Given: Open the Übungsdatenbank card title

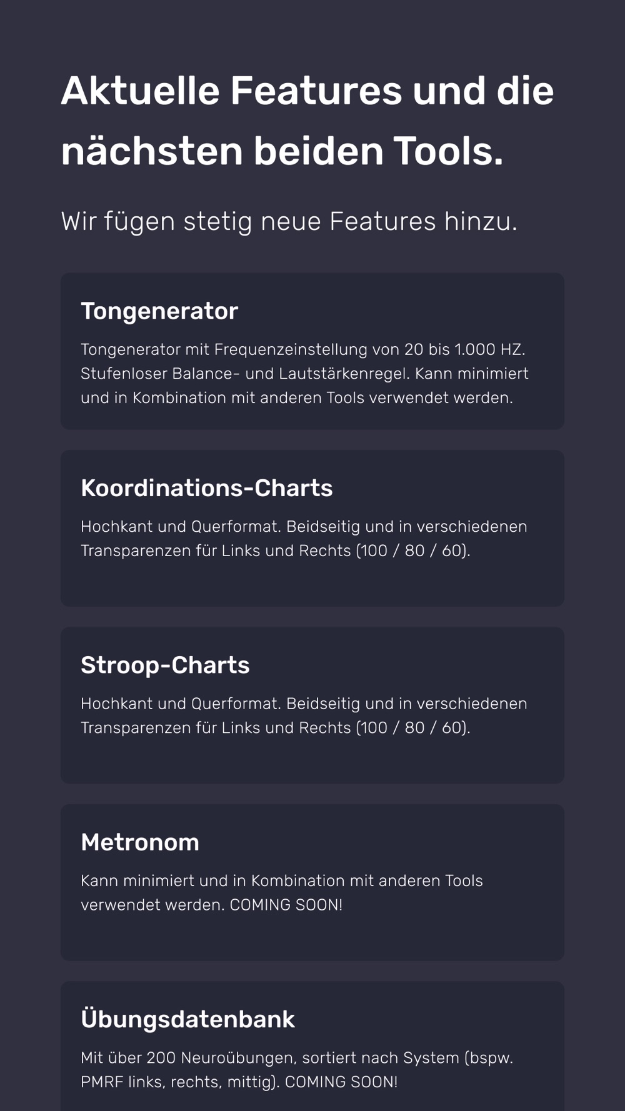Looking at the screenshot, I should coord(187,1019).
